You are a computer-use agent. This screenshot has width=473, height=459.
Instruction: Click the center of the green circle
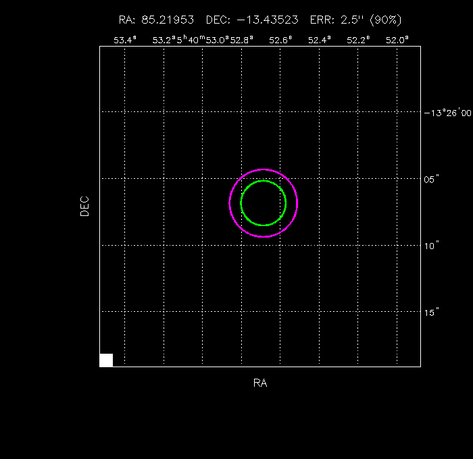tap(264, 203)
